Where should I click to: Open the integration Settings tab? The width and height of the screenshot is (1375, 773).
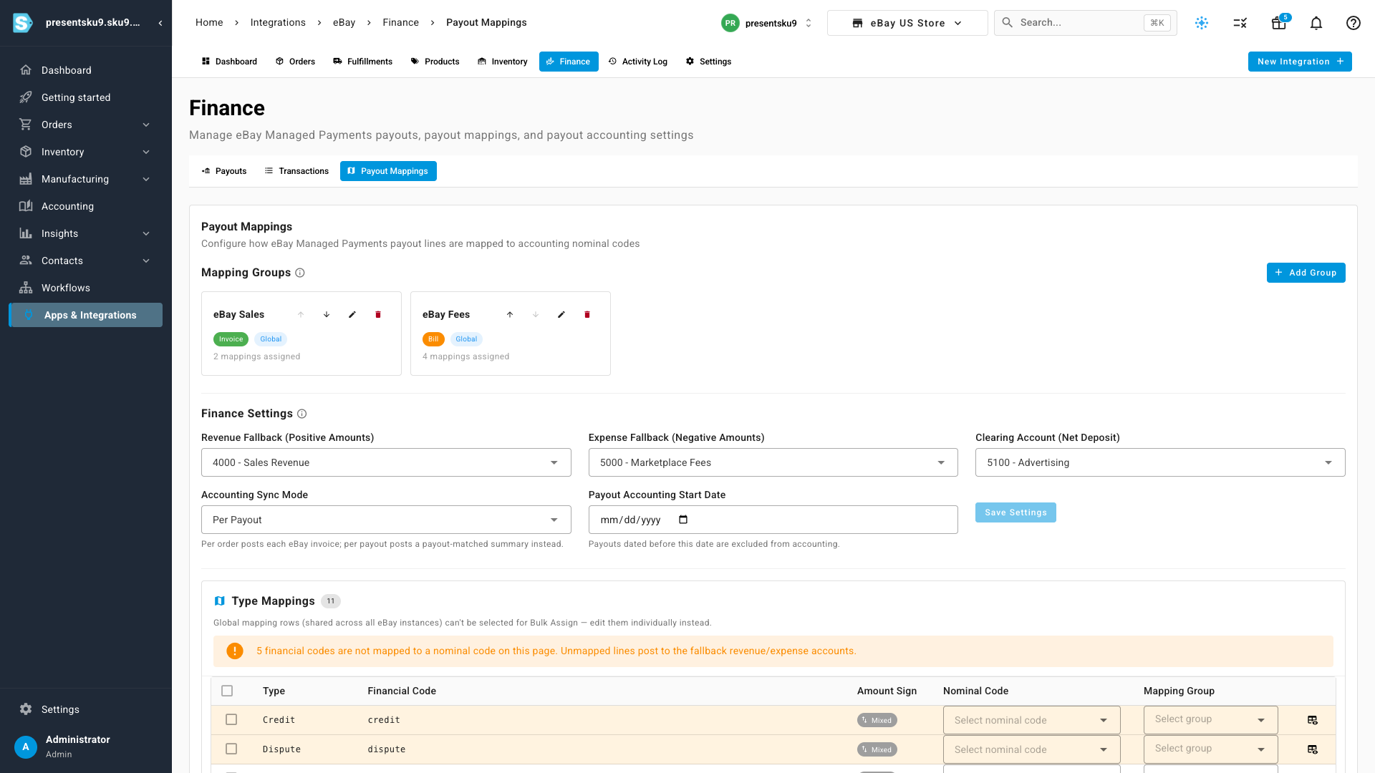tap(708, 62)
